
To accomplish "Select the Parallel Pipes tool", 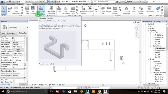I will [73, 10].
